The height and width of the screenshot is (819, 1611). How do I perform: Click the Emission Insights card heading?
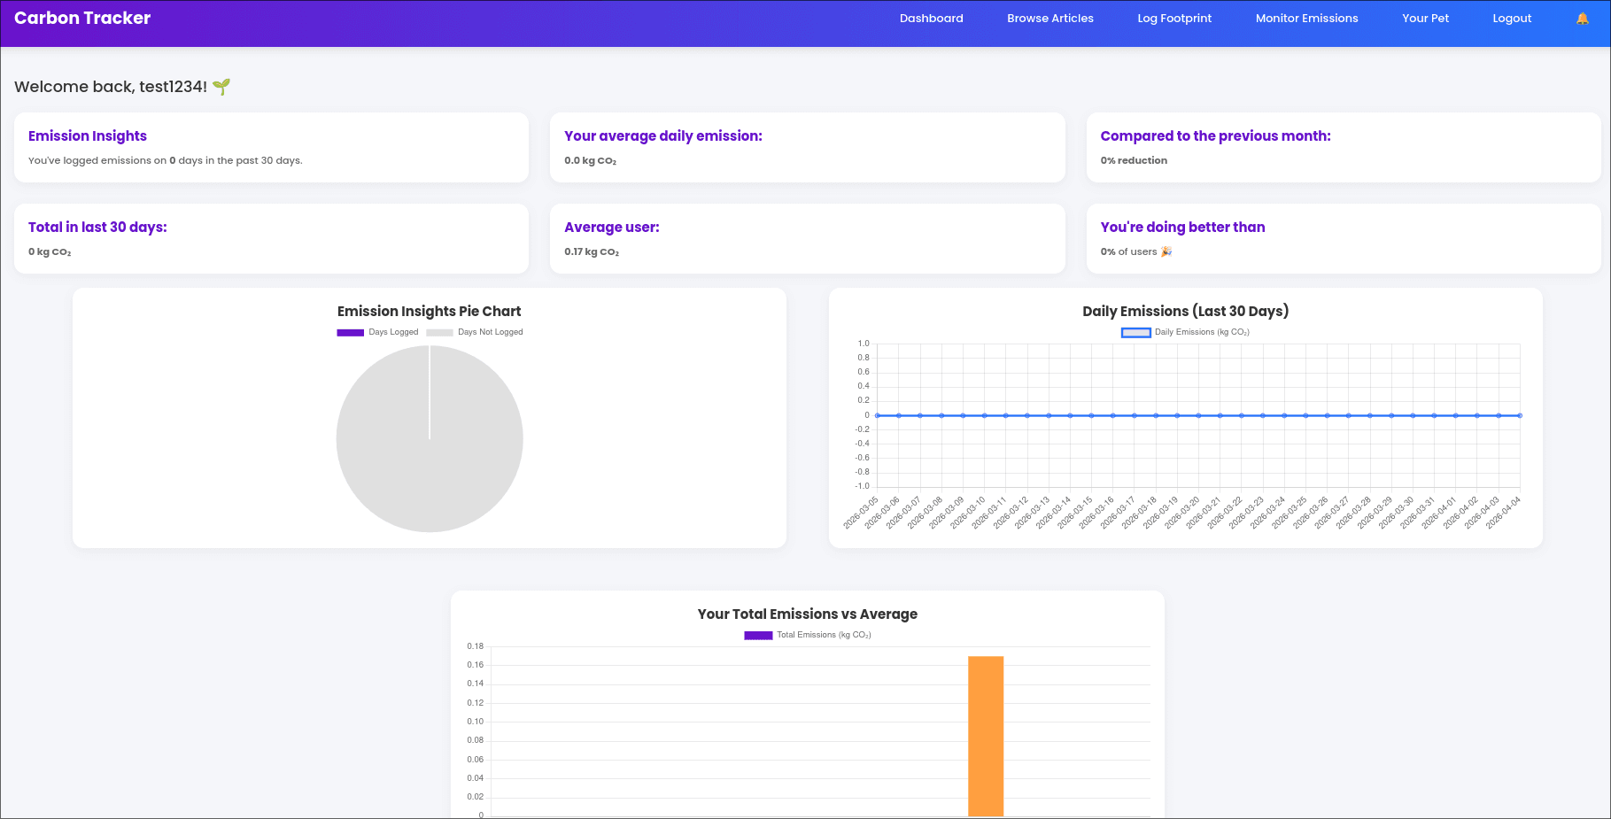(87, 135)
